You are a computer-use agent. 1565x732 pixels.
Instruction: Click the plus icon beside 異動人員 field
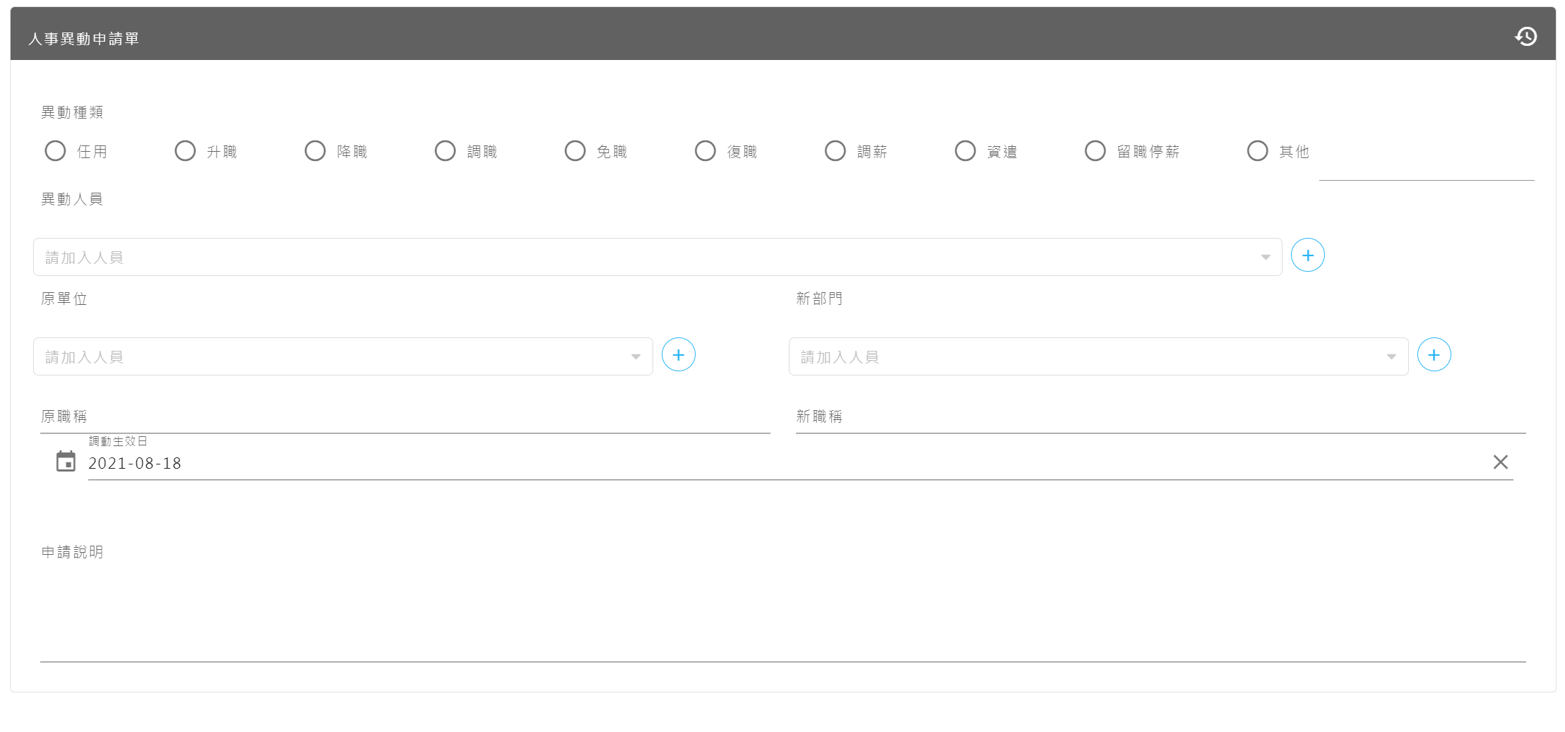point(1307,256)
